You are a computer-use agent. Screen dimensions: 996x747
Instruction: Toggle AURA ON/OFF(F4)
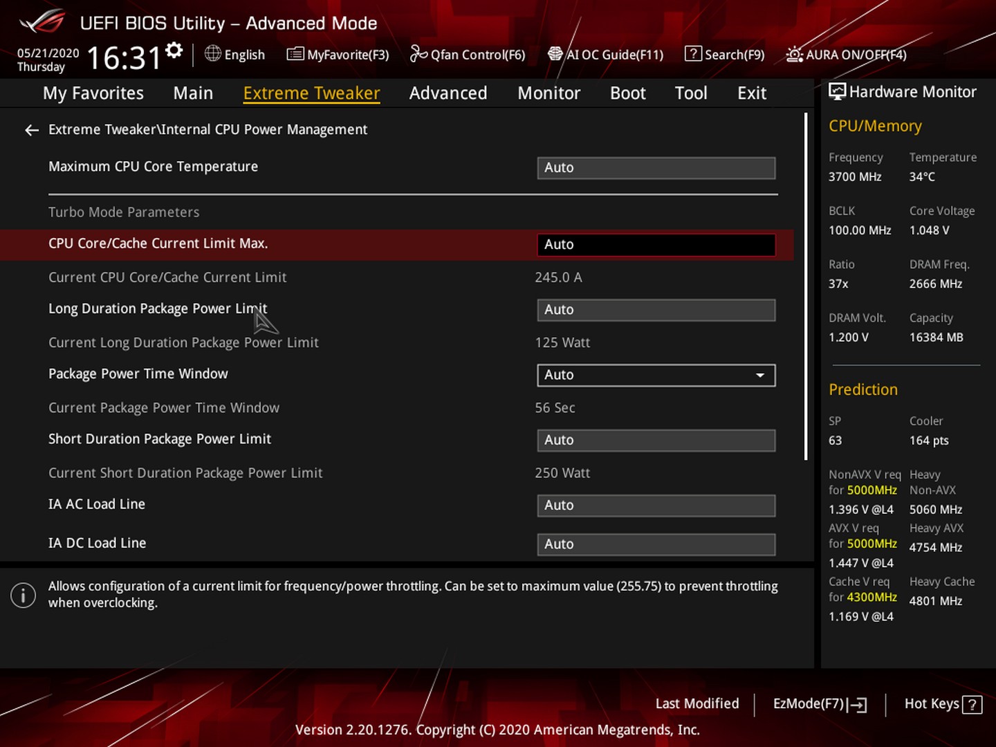click(x=846, y=54)
